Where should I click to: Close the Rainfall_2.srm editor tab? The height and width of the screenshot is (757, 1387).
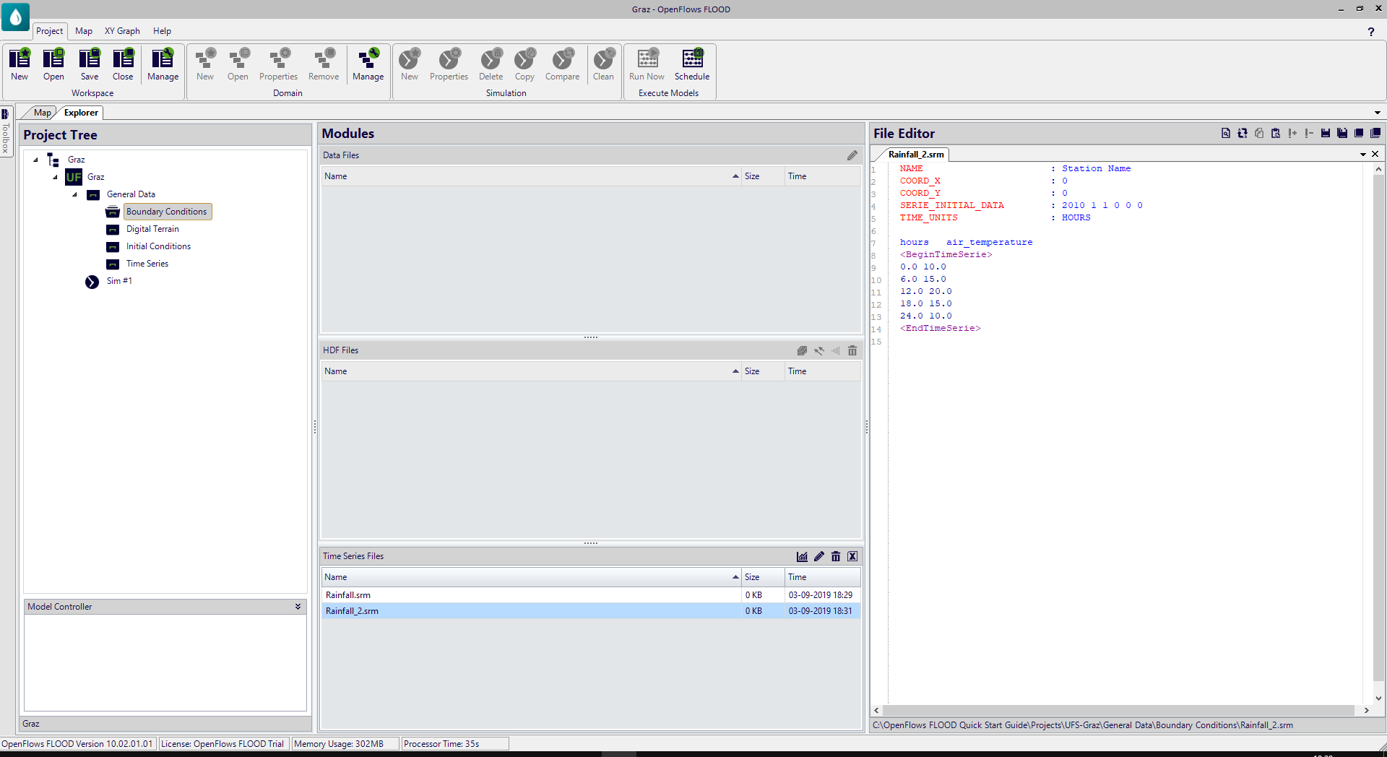1375,154
